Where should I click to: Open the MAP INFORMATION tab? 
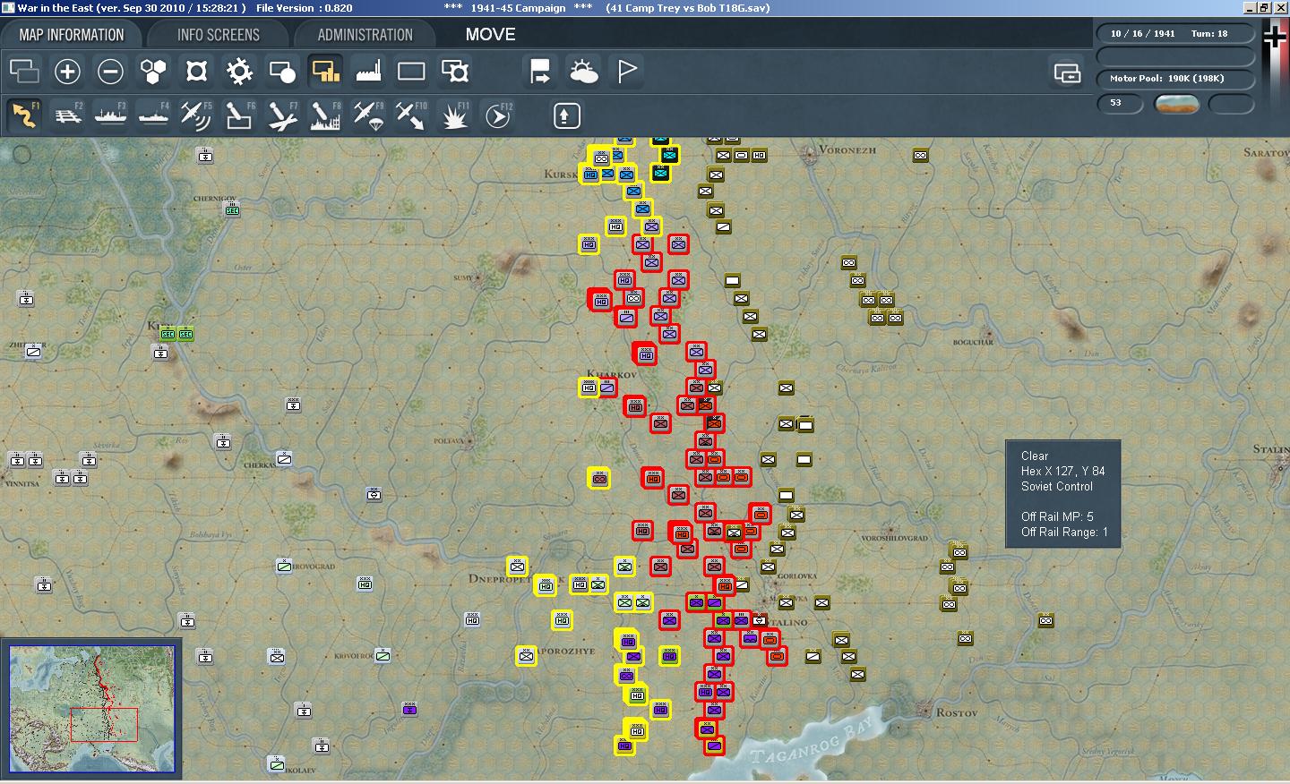pos(72,35)
